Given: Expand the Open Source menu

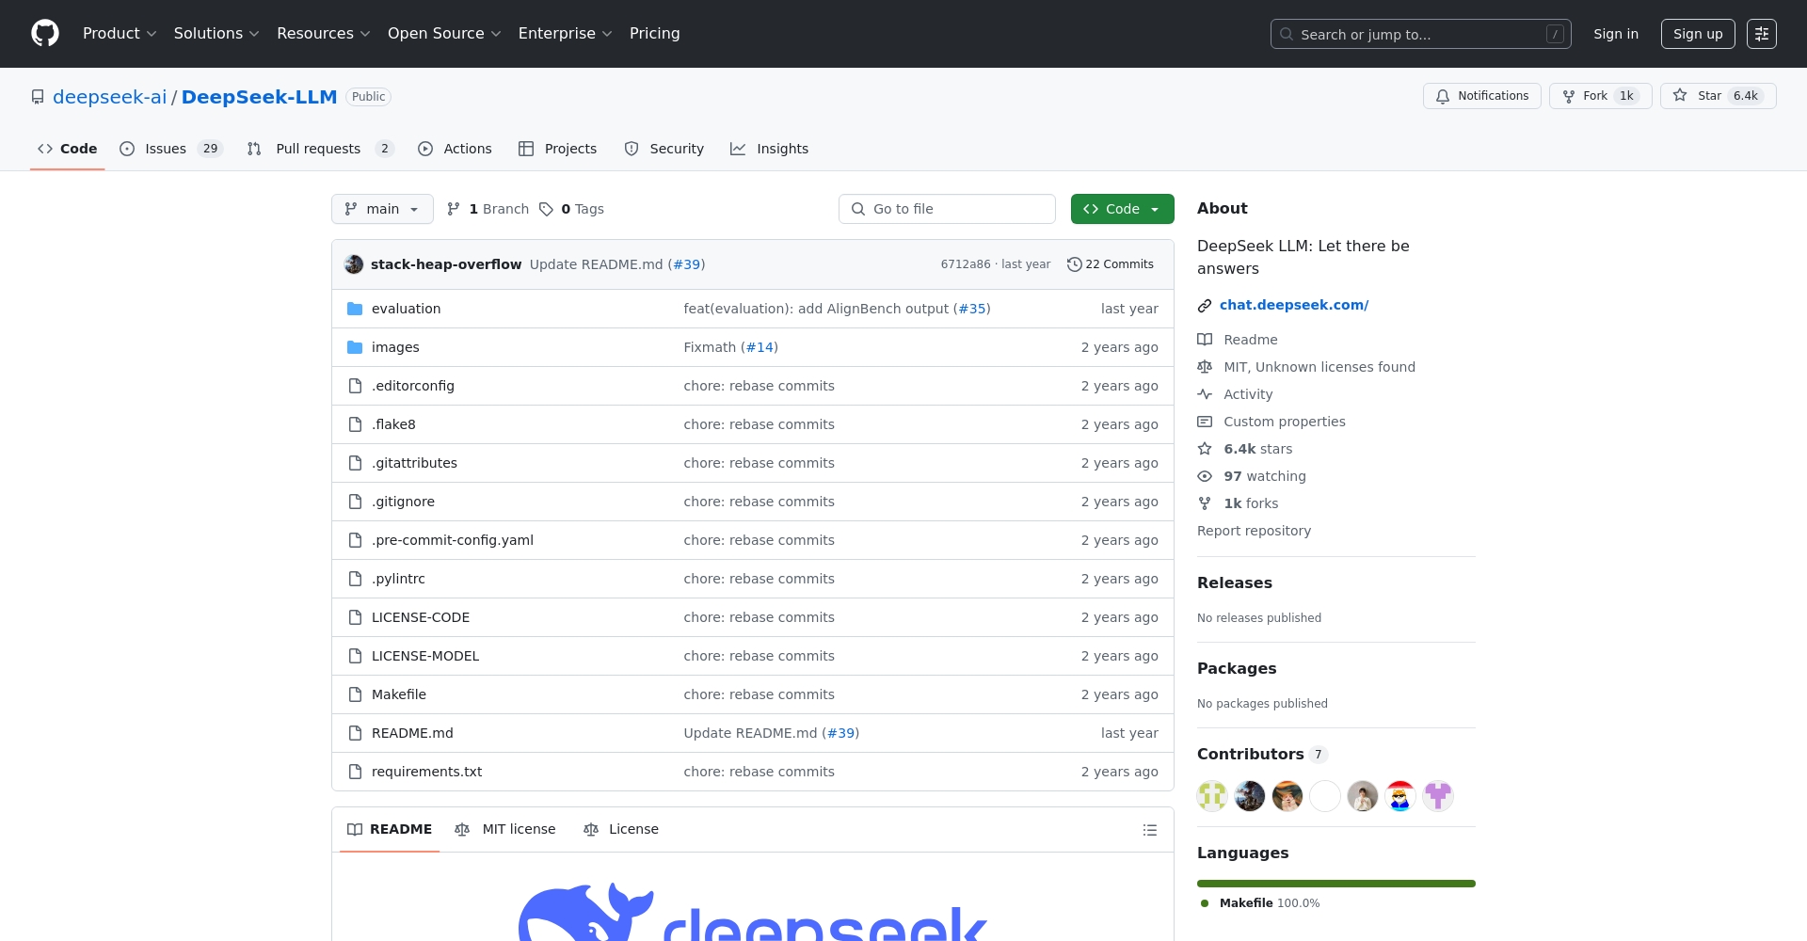Looking at the screenshot, I should [x=444, y=34].
